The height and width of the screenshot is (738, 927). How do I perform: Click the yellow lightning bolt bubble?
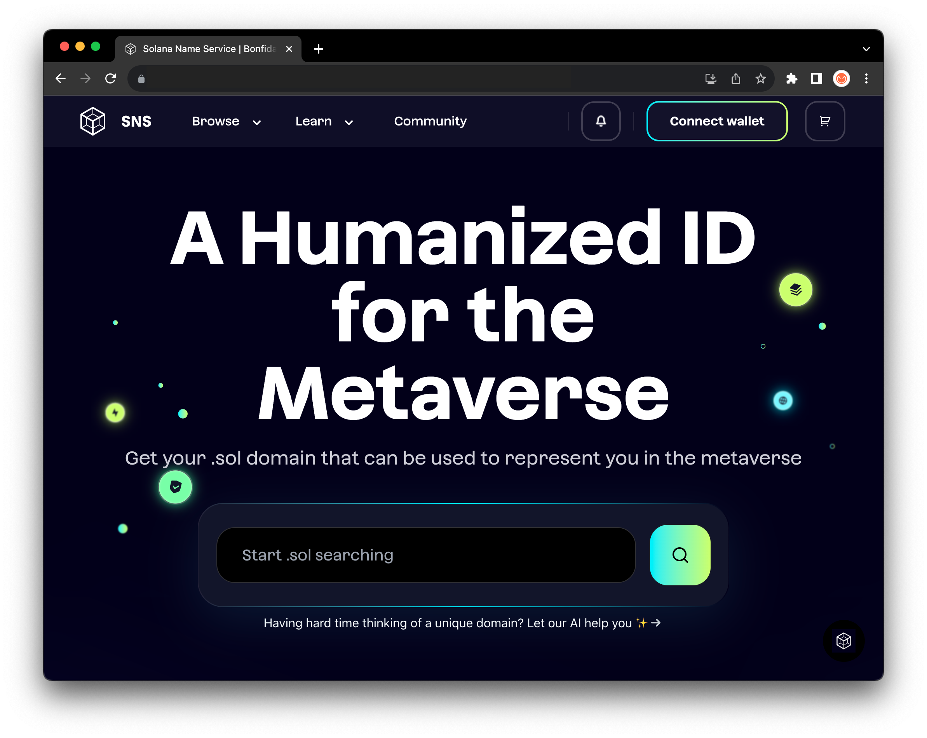(x=115, y=413)
